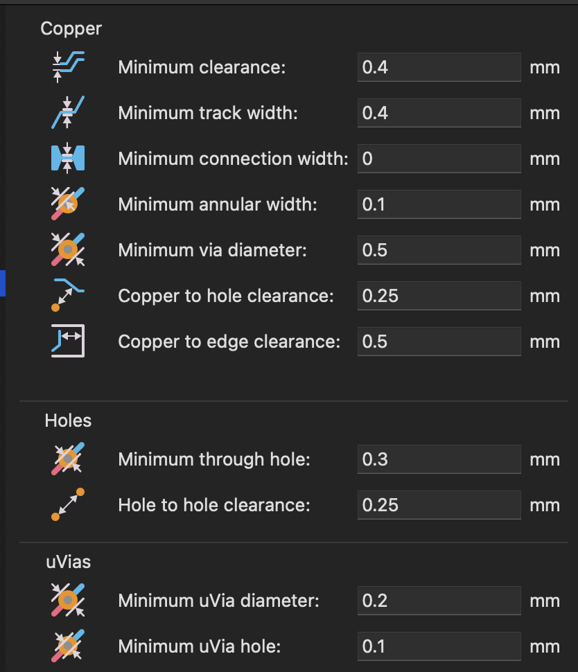Focus the Minimum clearance input field
This screenshot has width=578, height=672.
439,67
